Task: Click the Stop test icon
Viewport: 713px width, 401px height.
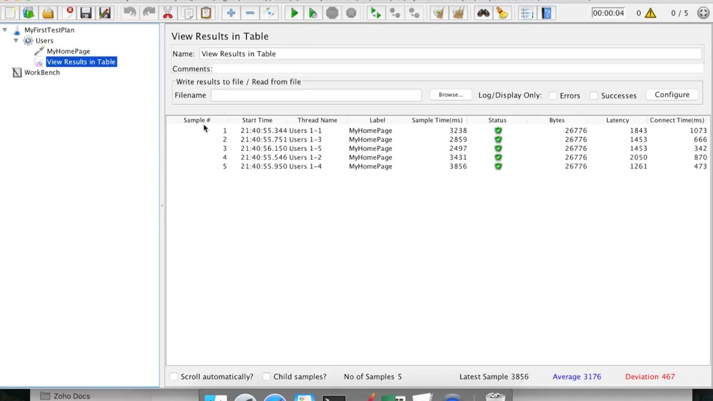Action: [x=332, y=13]
